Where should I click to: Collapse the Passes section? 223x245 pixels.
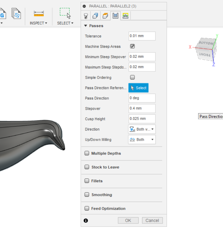point(86,25)
